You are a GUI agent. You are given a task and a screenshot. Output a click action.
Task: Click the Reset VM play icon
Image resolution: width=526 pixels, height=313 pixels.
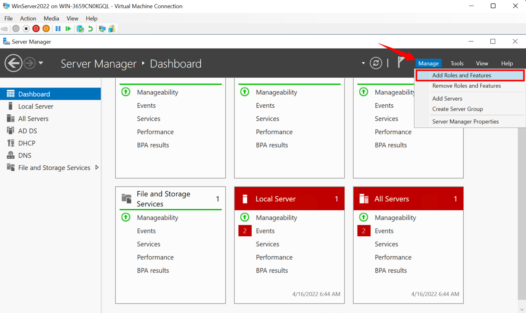[x=68, y=29]
